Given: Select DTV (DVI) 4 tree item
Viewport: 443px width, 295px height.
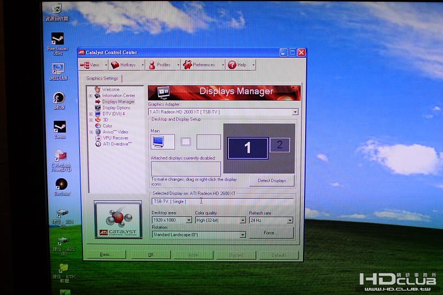Looking at the screenshot, I should point(114,114).
